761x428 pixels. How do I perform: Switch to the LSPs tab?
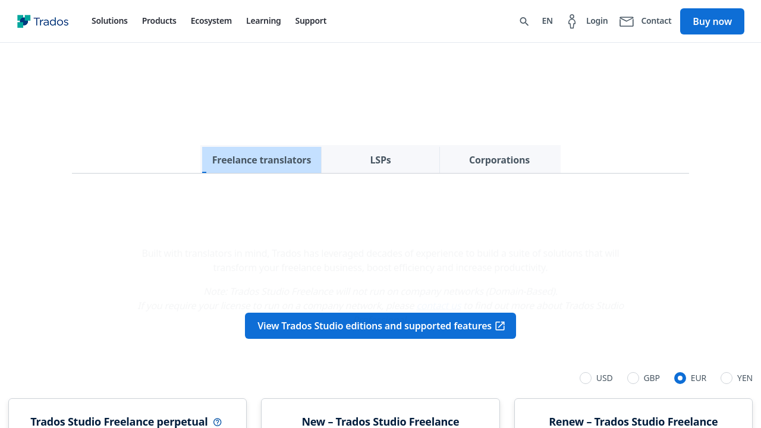(x=380, y=160)
